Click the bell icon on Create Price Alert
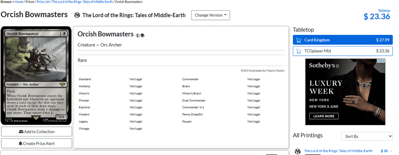The height and width of the screenshot is (155, 399). [21, 143]
